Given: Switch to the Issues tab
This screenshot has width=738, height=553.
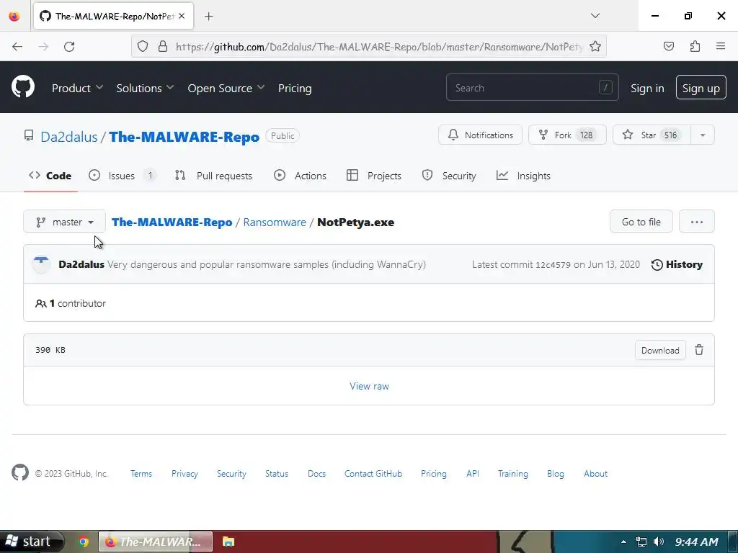Looking at the screenshot, I should [122, 176].
